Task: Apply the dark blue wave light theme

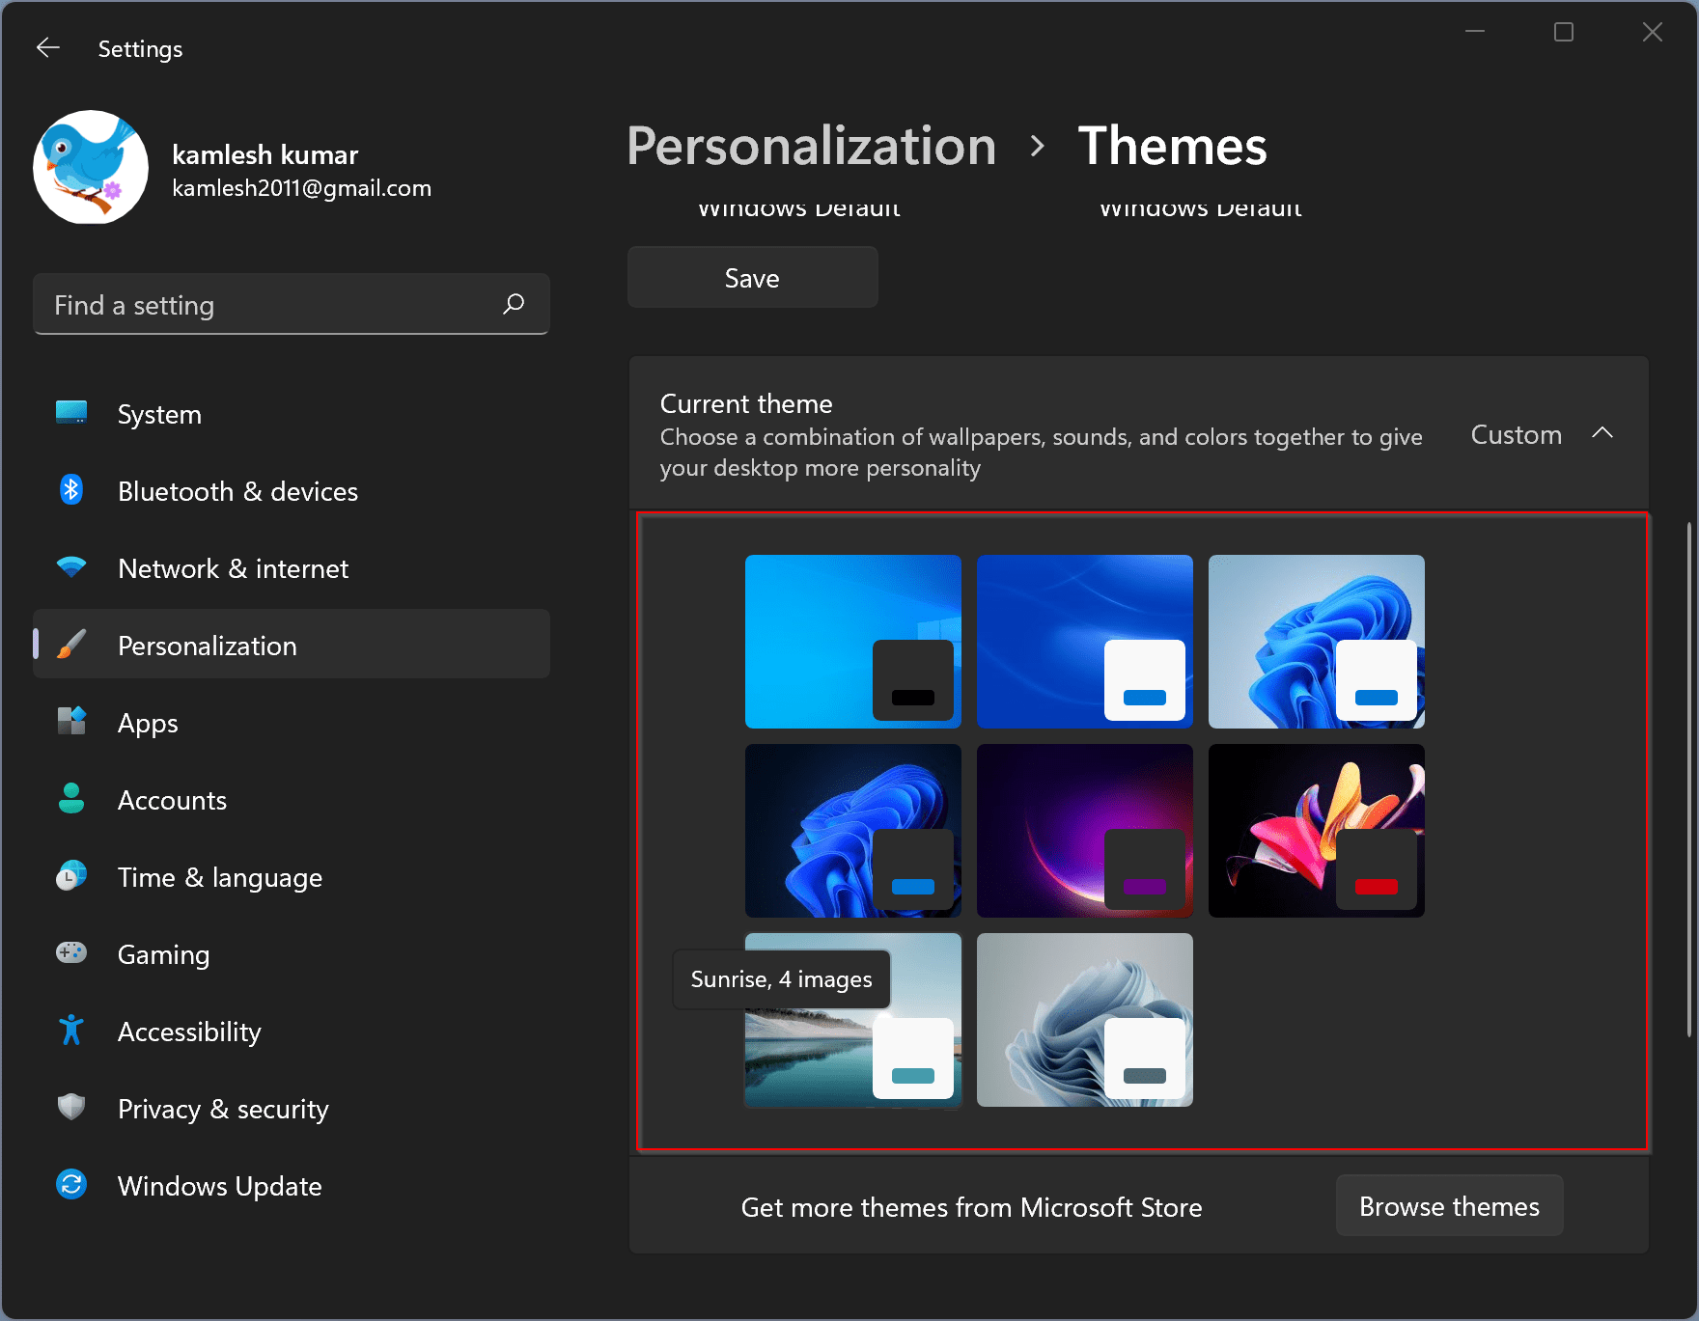Action: pos(1085,642)
